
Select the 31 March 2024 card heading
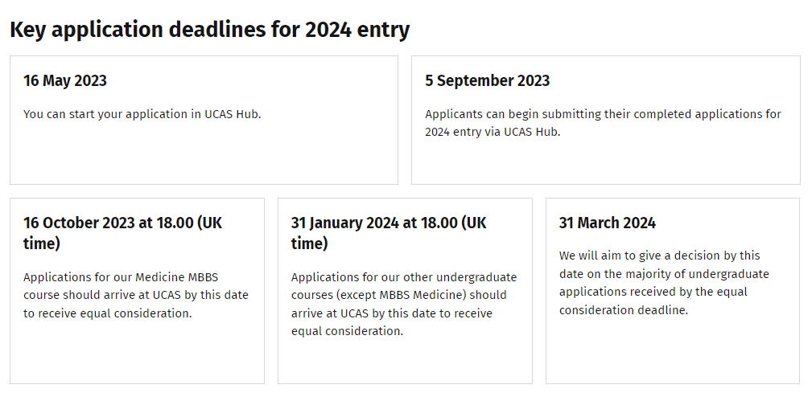coord(608,223)
